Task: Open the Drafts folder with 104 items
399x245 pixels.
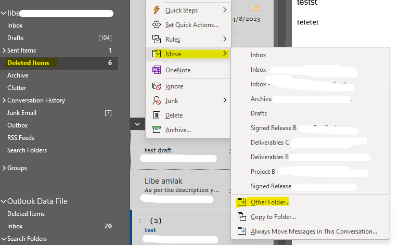Action: 59,38
